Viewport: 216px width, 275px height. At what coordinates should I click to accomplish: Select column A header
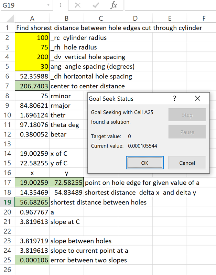point(32,18)
